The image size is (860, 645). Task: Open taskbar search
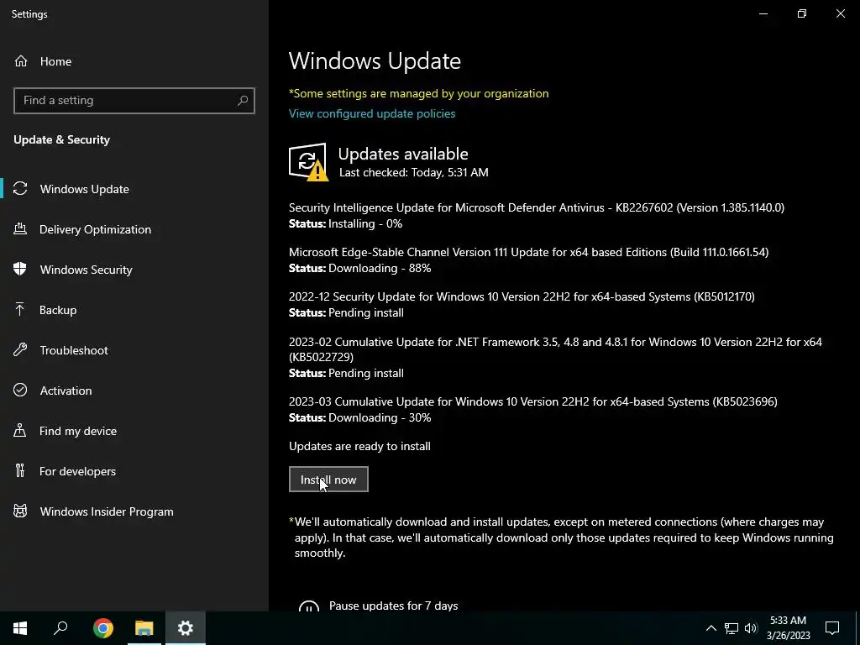click(x=60, y=628)
